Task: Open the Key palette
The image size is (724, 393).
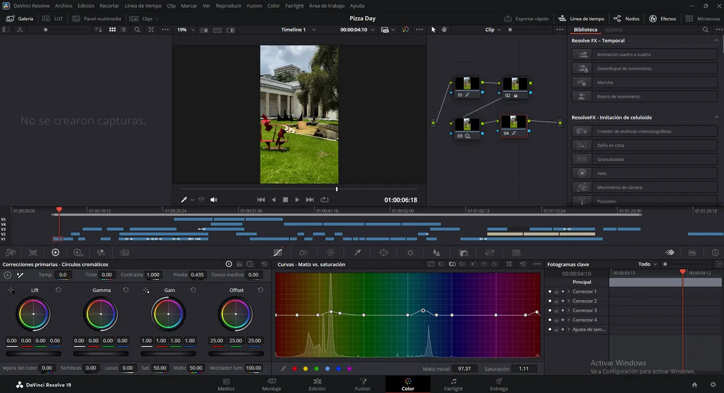Action: [463, 253]
